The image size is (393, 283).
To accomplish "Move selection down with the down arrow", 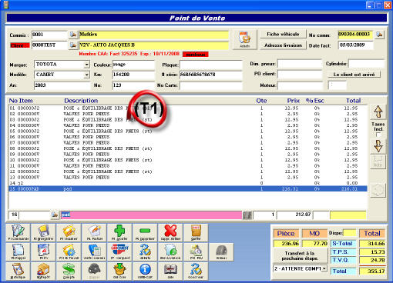I will click(378, 146).
